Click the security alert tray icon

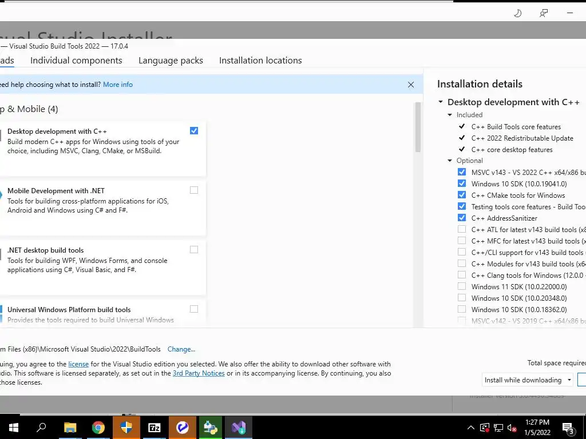coord(485,428)
